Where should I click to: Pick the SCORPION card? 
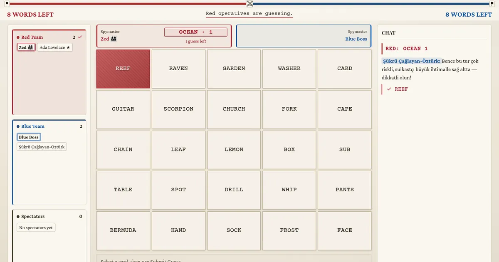click(x=178, y=109)
